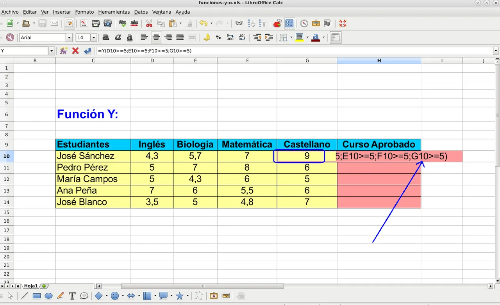Select the Rectangle drawing tool
Screen dimensions: 500x305
point(37,296)
